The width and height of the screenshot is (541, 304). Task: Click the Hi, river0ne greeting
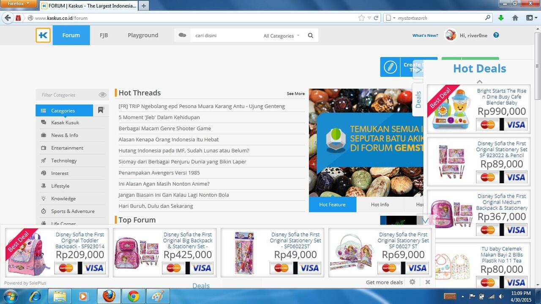[x=473, y=35]
